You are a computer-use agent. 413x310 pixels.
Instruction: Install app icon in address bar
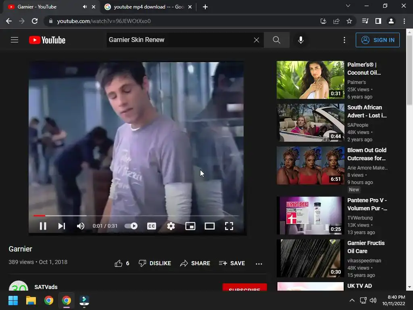coord(323,21)
